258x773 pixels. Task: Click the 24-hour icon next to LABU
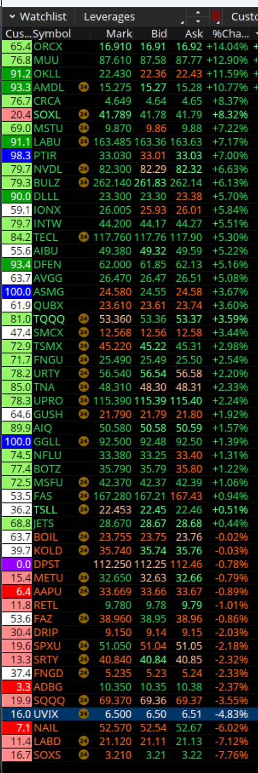[84, 142]
